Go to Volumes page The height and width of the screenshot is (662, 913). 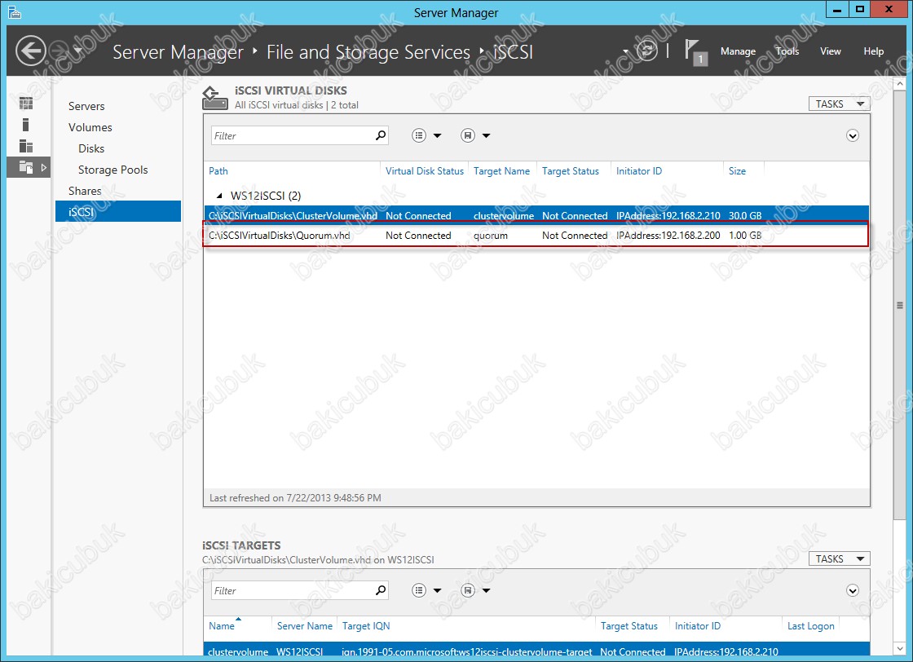(x=90, y=127)
